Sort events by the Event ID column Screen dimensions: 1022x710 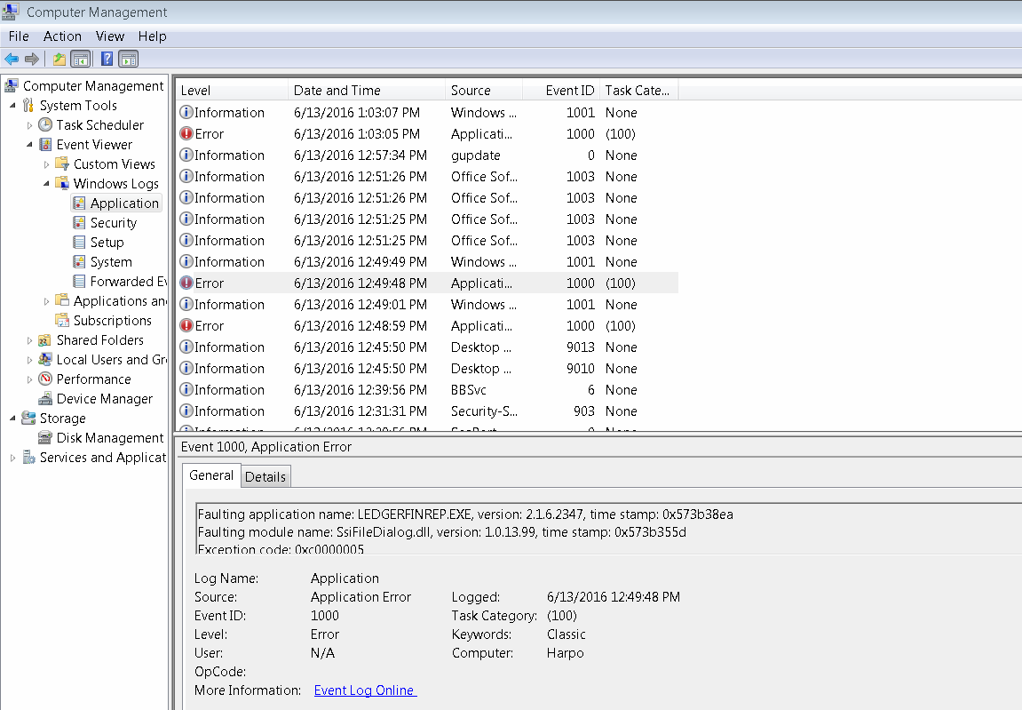570,91
